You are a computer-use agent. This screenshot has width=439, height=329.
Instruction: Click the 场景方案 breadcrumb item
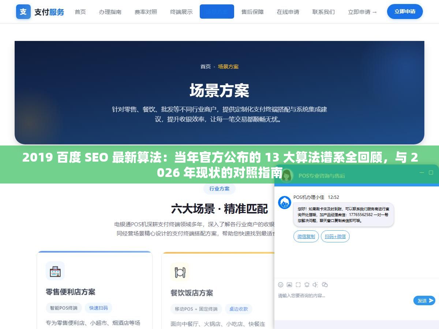(228, 67)
